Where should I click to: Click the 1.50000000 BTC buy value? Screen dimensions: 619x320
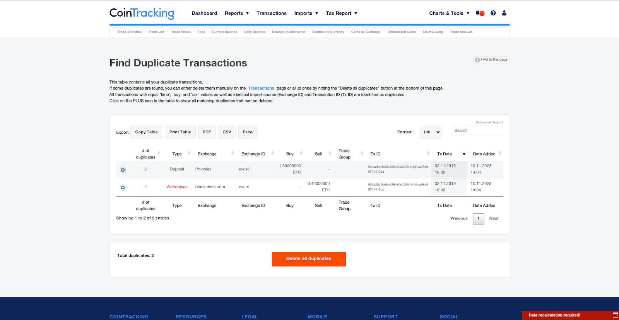point(290,169)
